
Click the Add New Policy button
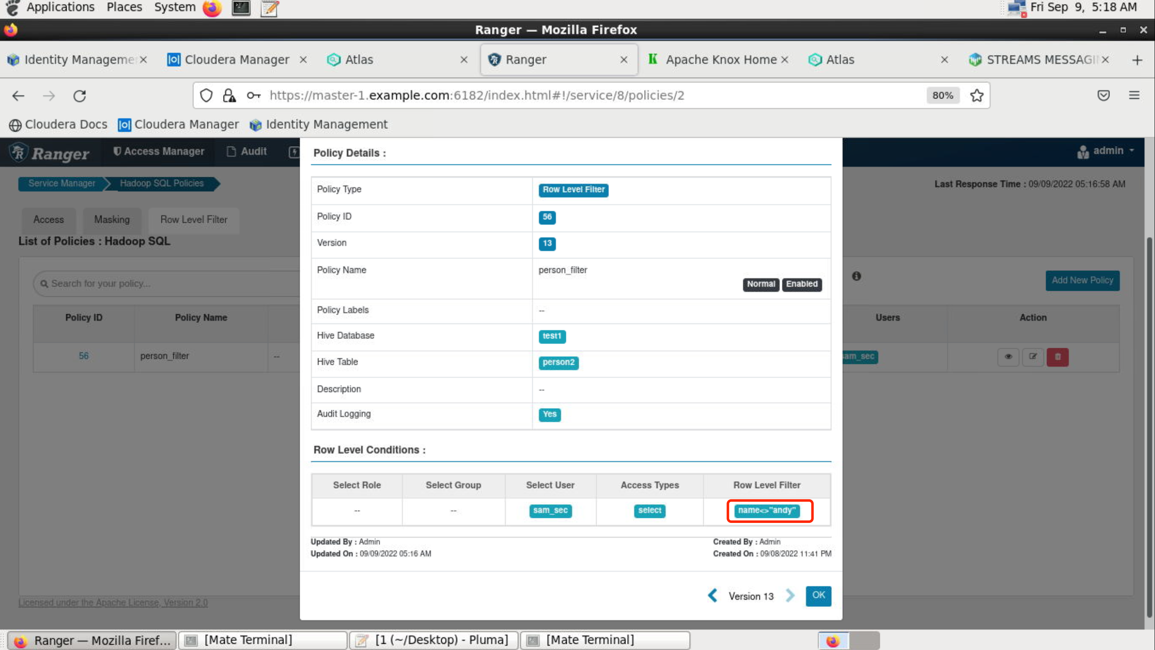(x=1081, y=280)
